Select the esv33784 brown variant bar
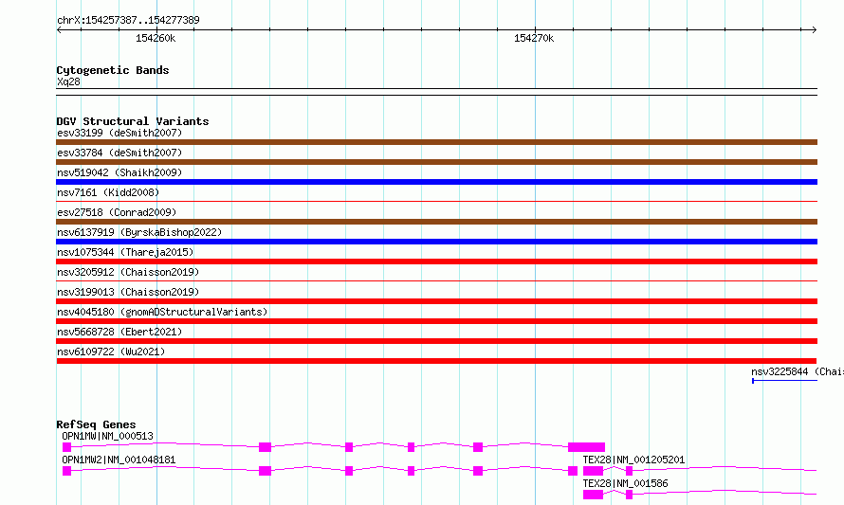 tap(436, 162)
